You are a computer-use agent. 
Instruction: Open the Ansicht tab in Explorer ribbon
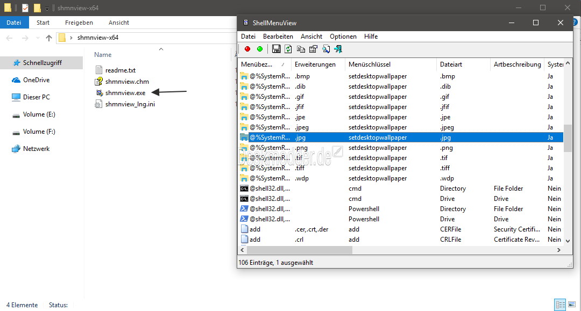pyautogui.click(x=118, y=23)
